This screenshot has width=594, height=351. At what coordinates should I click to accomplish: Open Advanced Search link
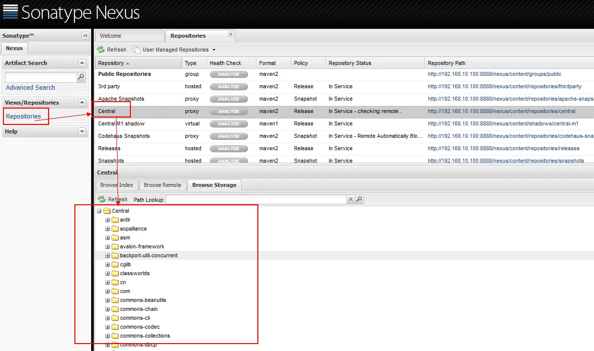pos(30,87)
